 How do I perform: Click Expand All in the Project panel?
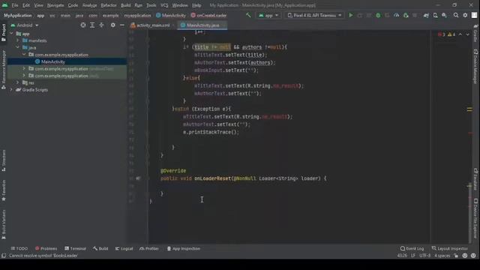click(92, 25)
